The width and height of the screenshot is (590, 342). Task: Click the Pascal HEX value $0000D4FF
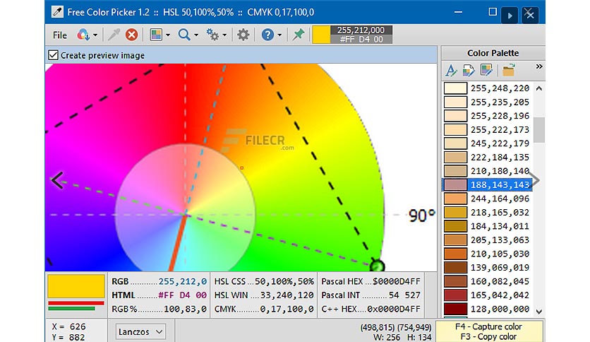397,281
